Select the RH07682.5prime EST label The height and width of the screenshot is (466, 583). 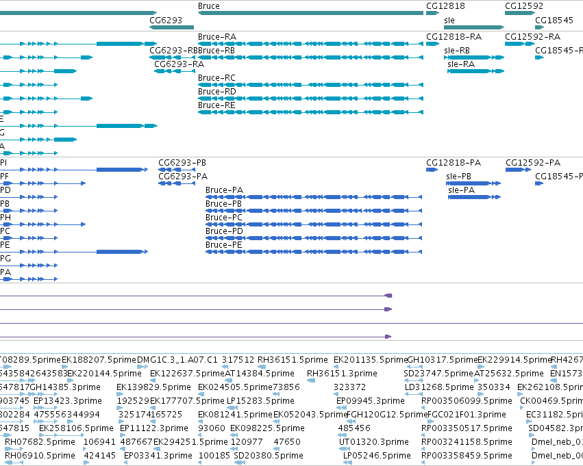[x=40, y=442]
